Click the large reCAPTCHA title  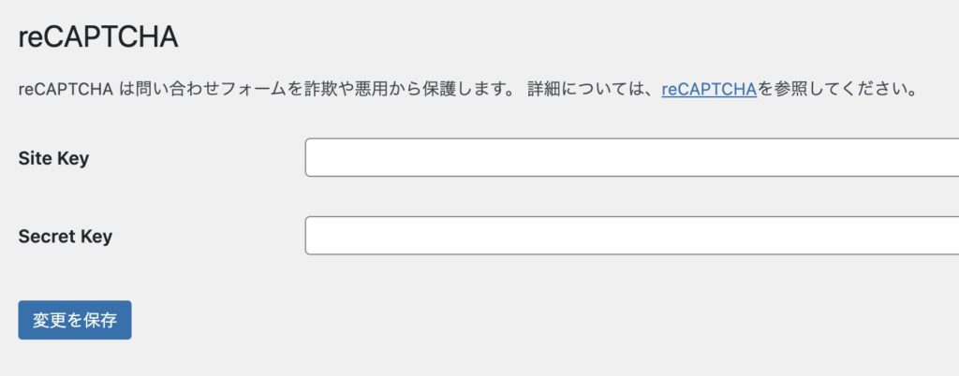click(x=98, y=38)
